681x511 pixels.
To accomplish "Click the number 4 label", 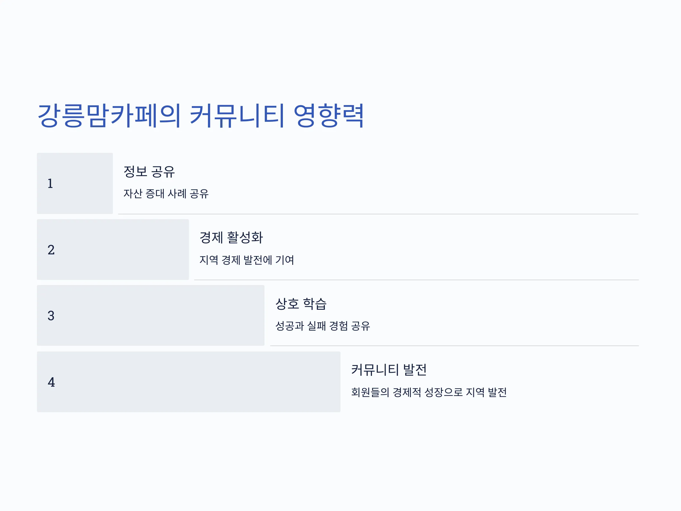I will coord(51,382).
